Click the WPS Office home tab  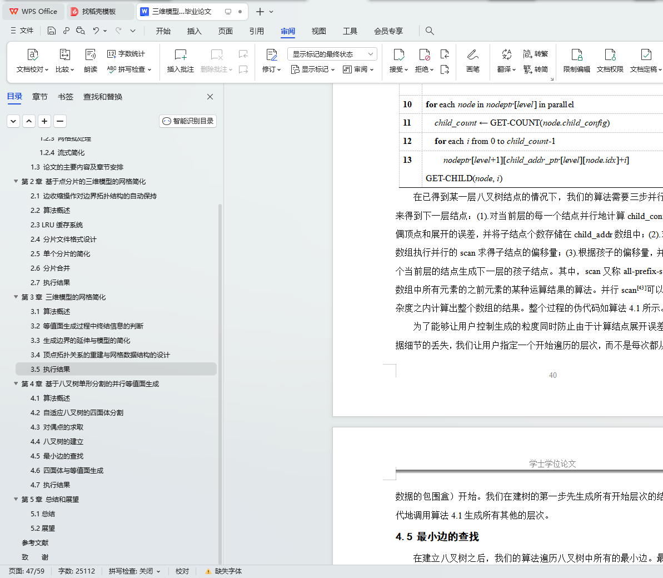click(x=33, y=12)
